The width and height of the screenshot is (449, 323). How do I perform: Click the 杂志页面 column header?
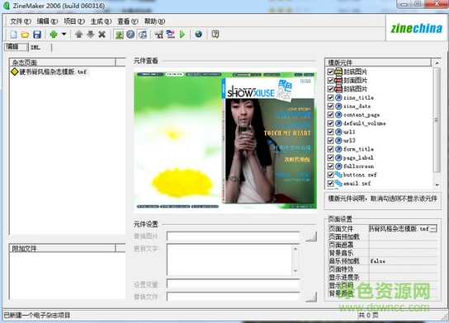pos(63,63)
